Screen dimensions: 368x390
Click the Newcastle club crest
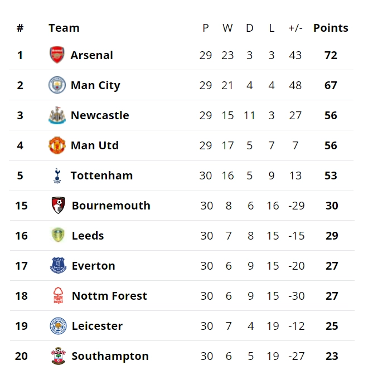pos(57,115)
